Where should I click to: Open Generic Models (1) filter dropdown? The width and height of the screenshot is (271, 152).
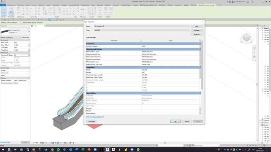tap(20, 38)
